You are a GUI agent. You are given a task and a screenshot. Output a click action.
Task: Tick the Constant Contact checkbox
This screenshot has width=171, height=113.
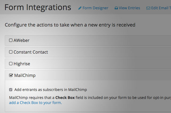point(11,52)
